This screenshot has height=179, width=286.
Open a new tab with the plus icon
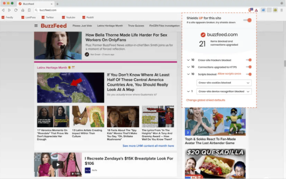tap(57, 4)
